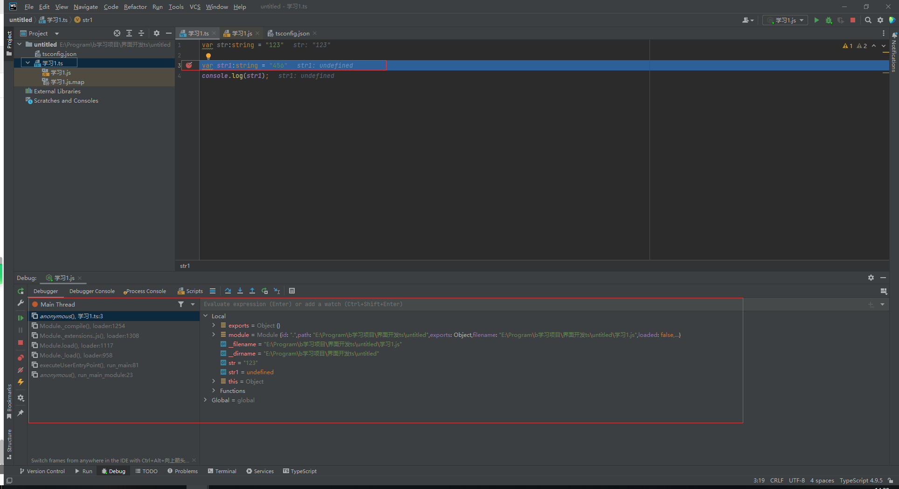Open Refactor menu
The image size is (899, 489).
[x=135, y=7]
